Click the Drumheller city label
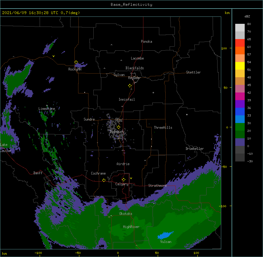 click(195, 149)
